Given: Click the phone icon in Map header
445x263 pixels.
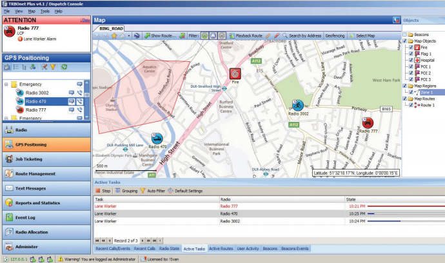Looking at the screenshot, I should 396,20.
